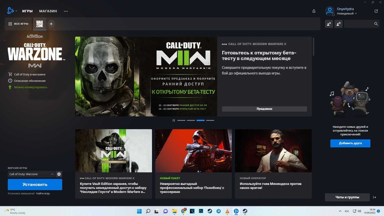384x216 pixels.
Task: Open the МАГАЗИН menu tab
Action: point(48,11)
